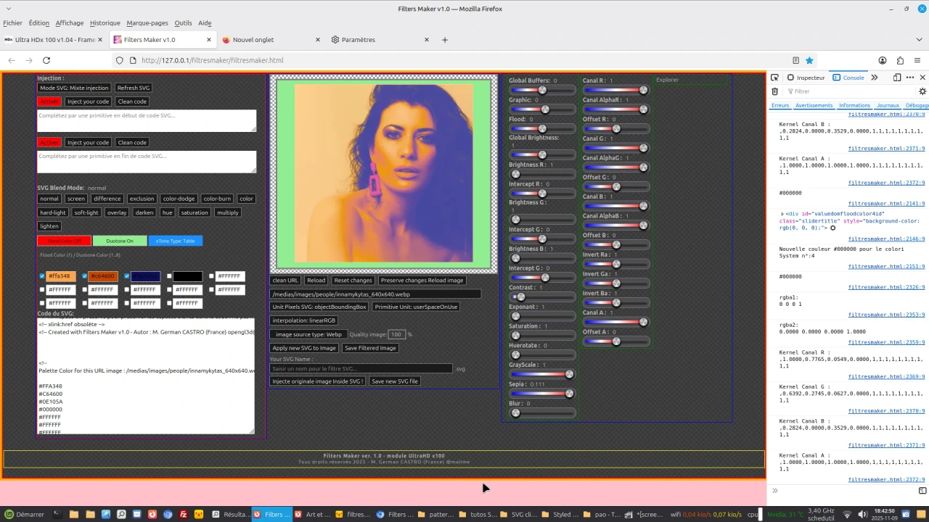
Task: Click the trash icon to clear the console
Action: point(774,91)
